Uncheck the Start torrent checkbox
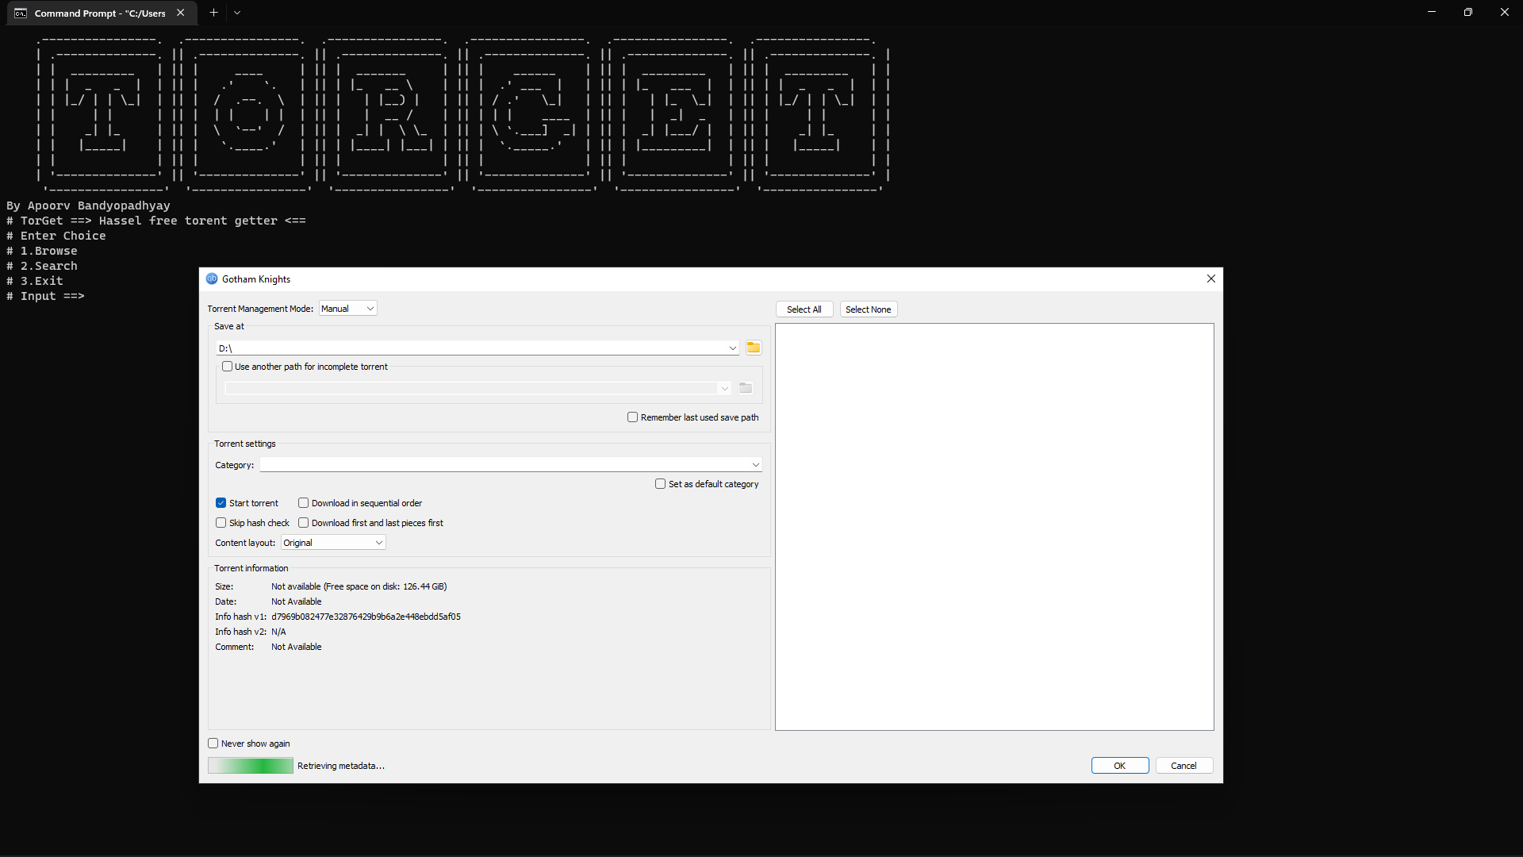Image resolution: width=1523 pixels, height=857 pixels. tap(221, 503)
